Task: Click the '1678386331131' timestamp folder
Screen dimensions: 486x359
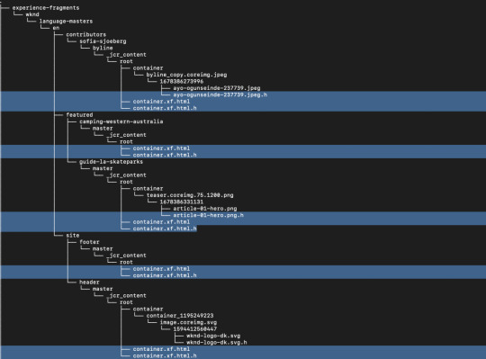Action: point(182,202)
